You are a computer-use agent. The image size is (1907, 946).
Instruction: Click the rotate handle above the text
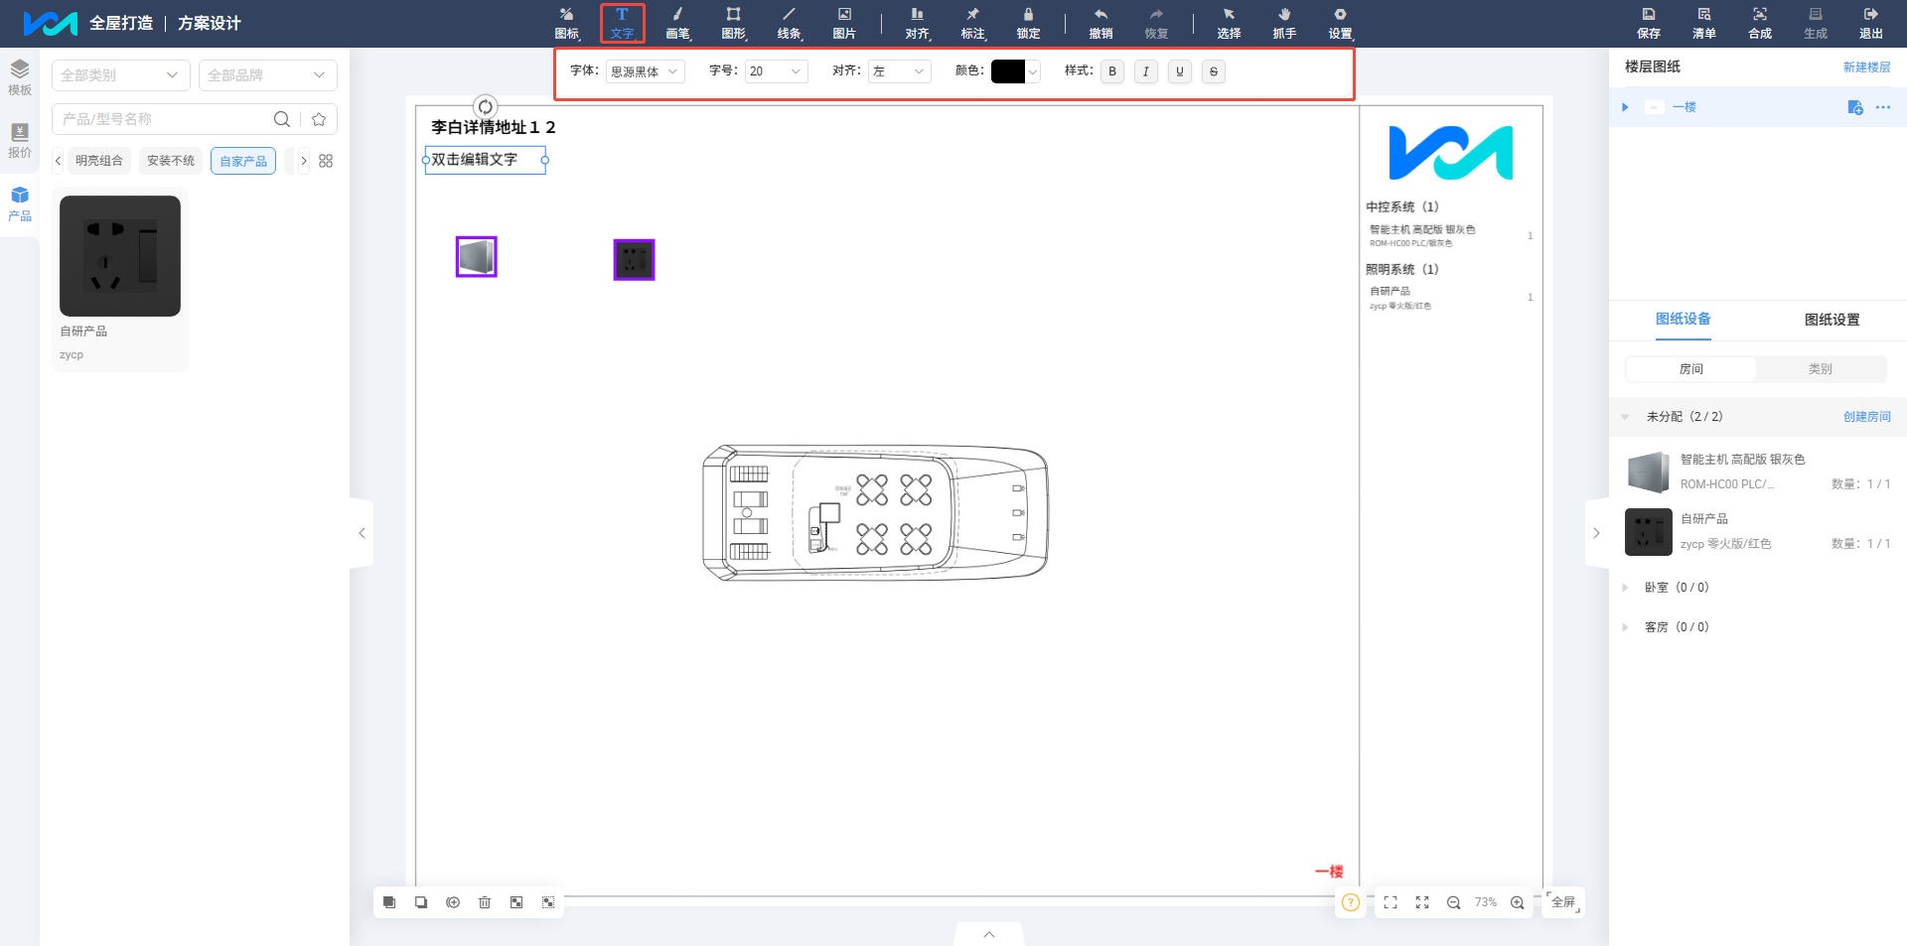[485, 107]
